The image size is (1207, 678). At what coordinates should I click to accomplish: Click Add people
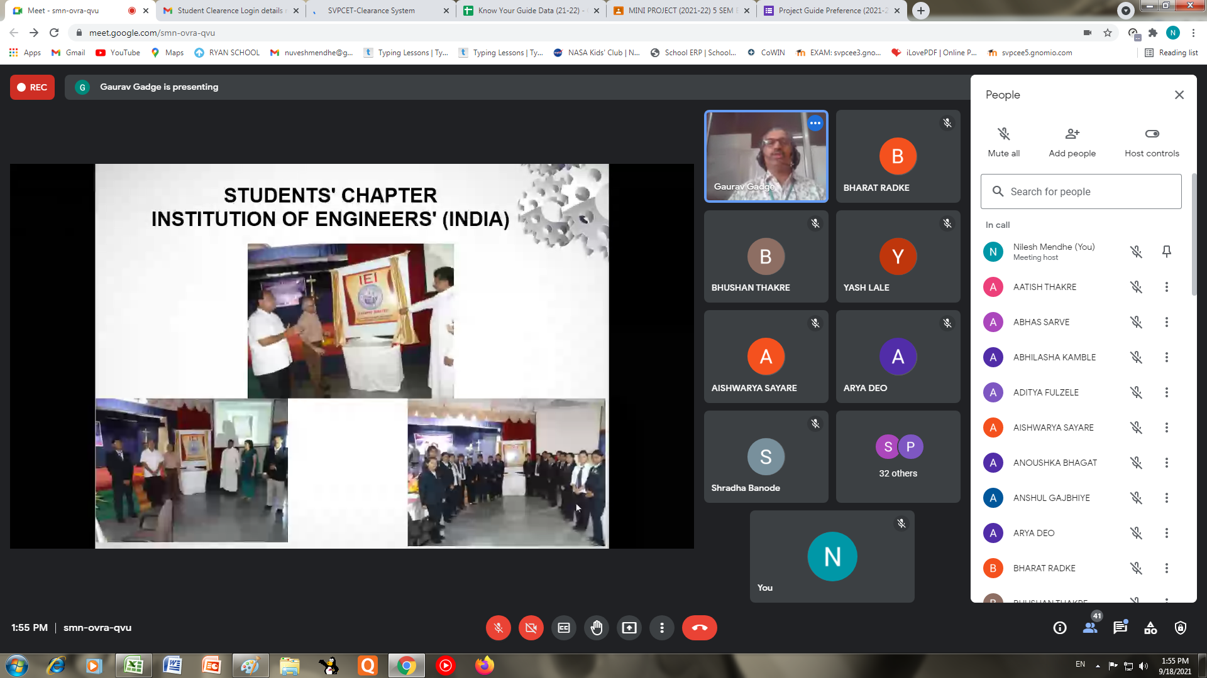[1072, 142]
